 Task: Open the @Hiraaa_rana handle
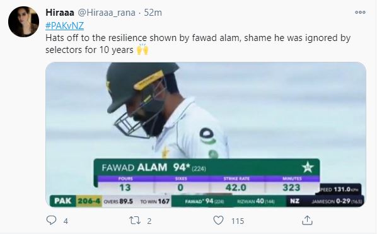tap(107, 13)
